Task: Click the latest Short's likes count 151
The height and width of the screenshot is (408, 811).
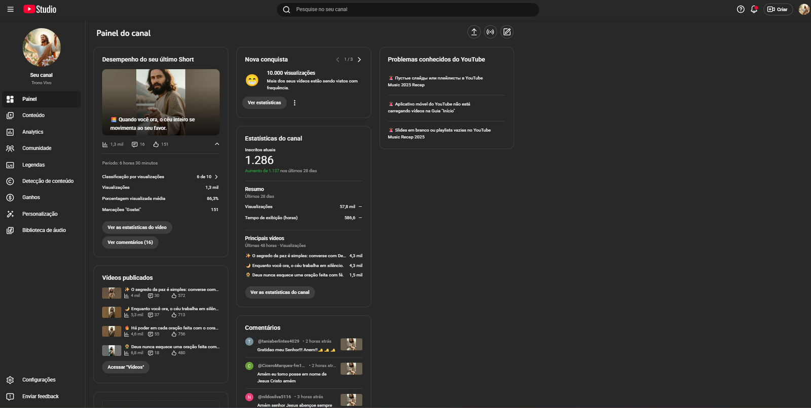Action: tap(161, 144)
